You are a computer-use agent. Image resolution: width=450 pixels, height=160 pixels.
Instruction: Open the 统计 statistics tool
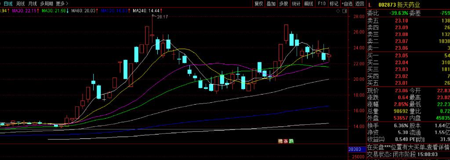(x=296, y=4)
